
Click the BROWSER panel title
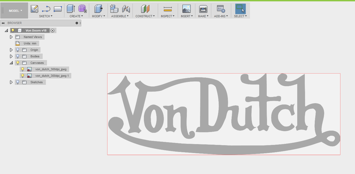pyautogui.click(x=15, y=23)
